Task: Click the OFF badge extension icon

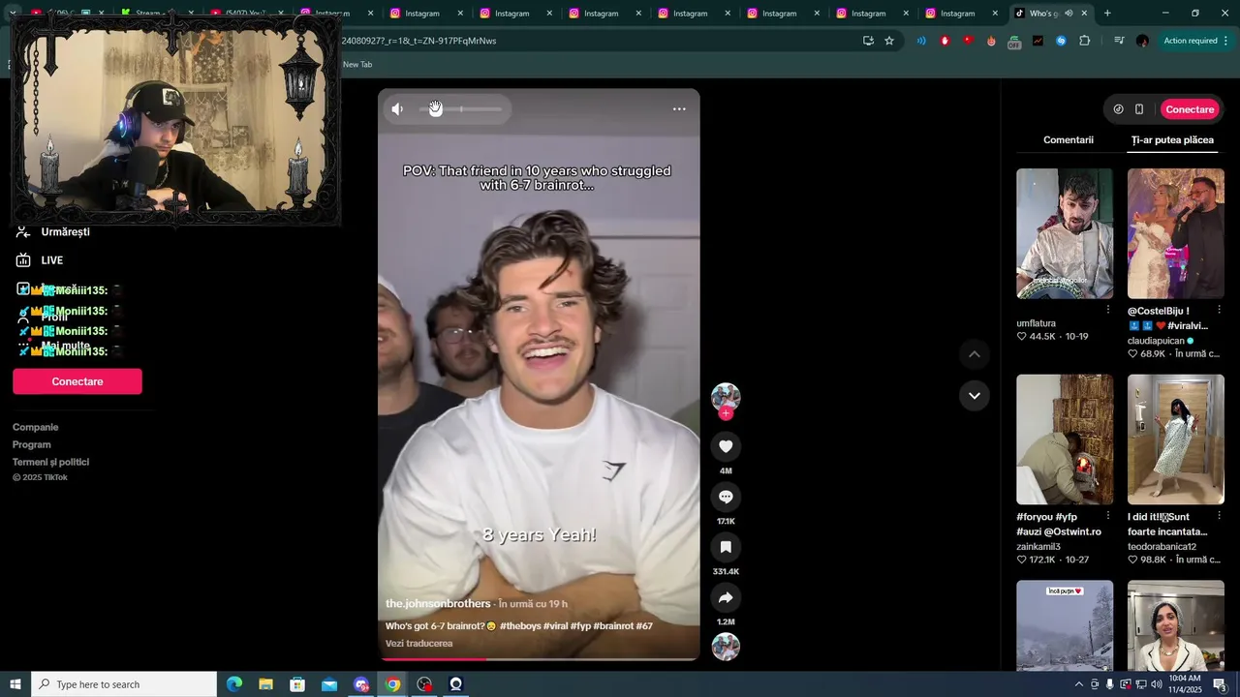Action: coord(1014,42)
